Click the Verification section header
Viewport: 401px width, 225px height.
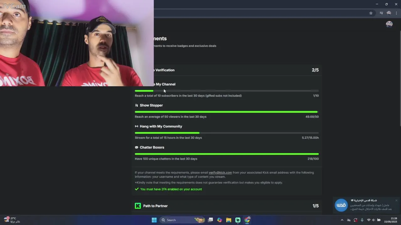(x=227, y=70)
